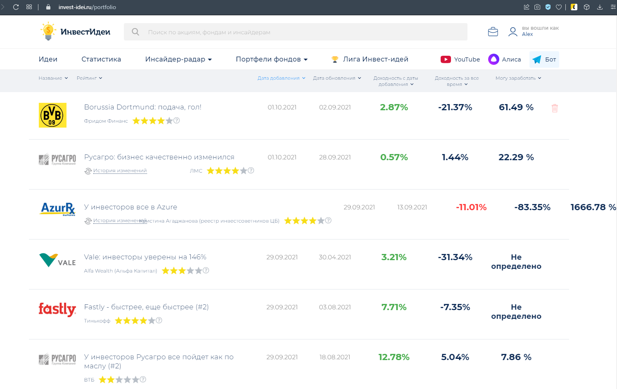
Task: Open browser downloads icon
Action: [600, 7]
